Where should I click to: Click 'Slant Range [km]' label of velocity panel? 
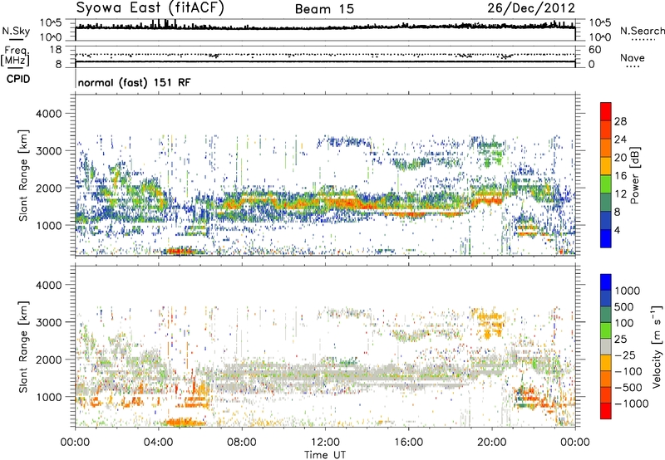tap(23, 346)
